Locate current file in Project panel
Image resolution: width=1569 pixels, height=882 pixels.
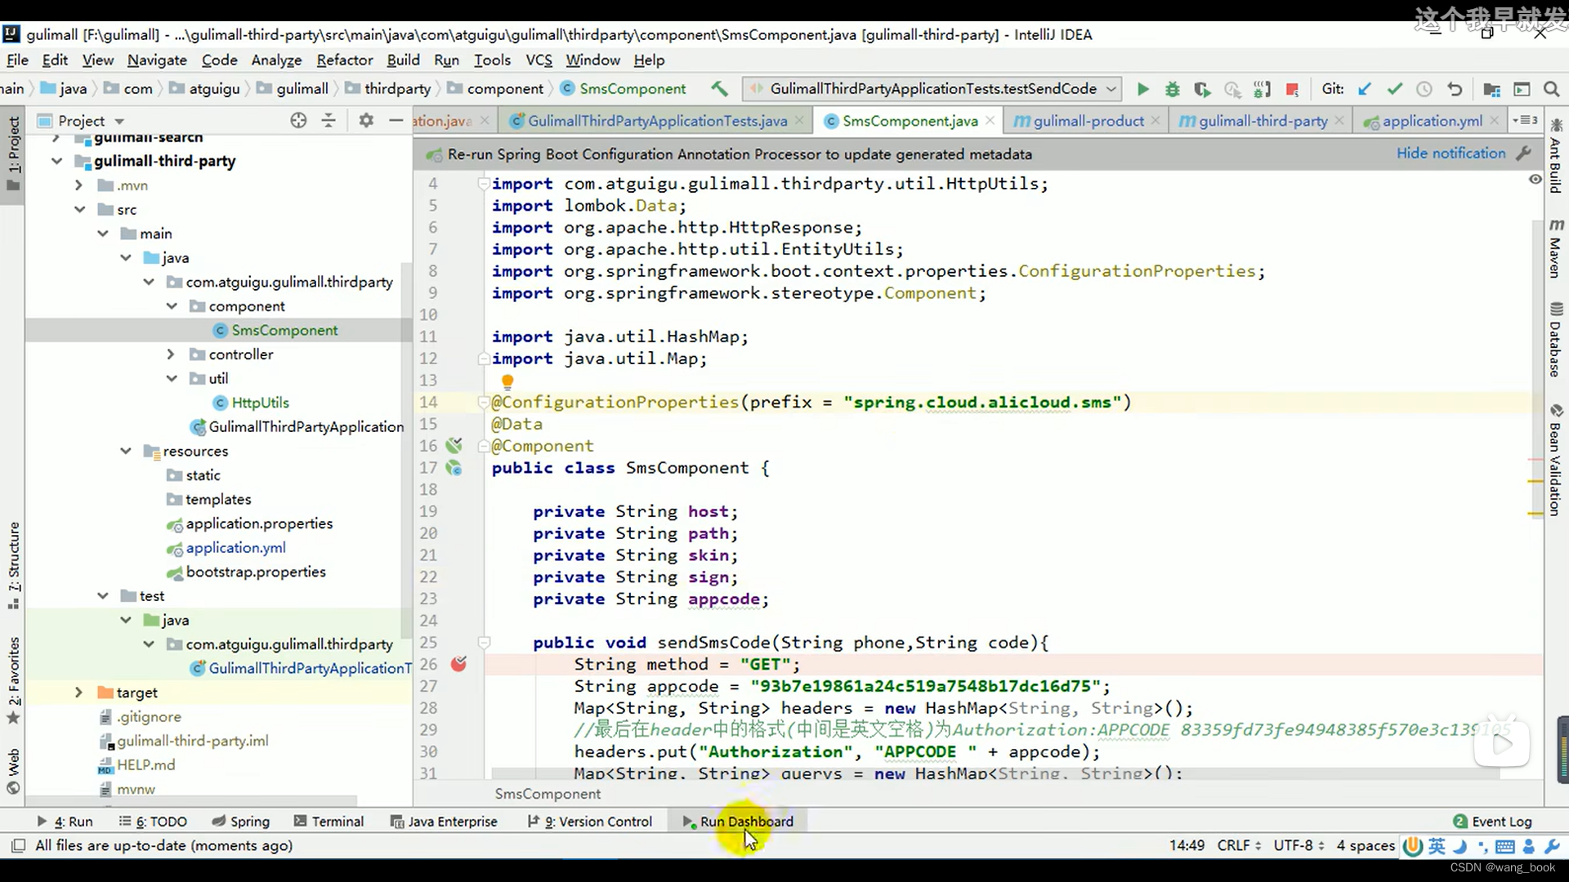[298, 121]
